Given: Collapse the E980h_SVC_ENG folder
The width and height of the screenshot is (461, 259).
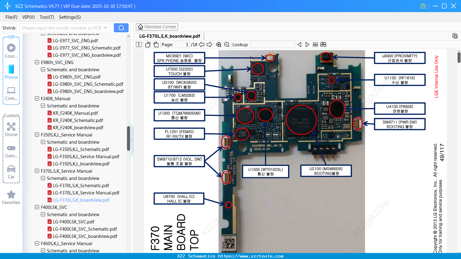Looking at the screenshot, I should click(36, 62).
